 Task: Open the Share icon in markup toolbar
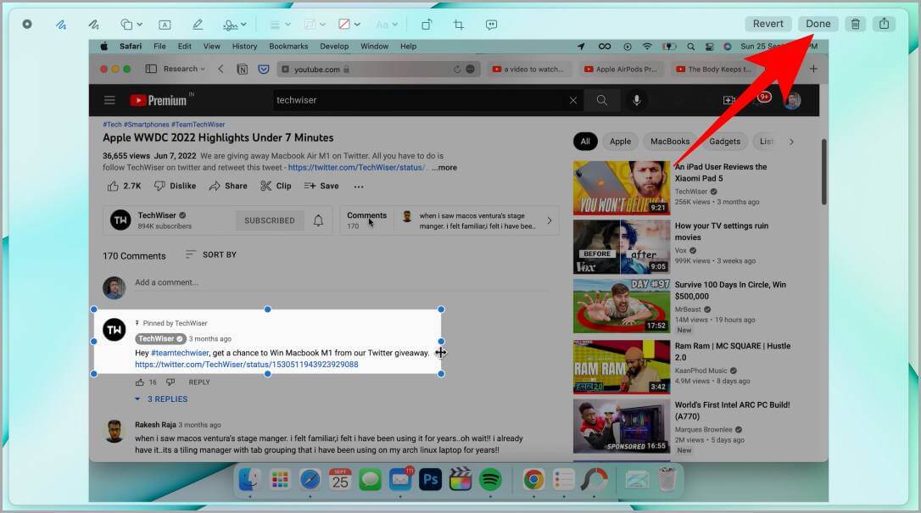tap(884, 24)
